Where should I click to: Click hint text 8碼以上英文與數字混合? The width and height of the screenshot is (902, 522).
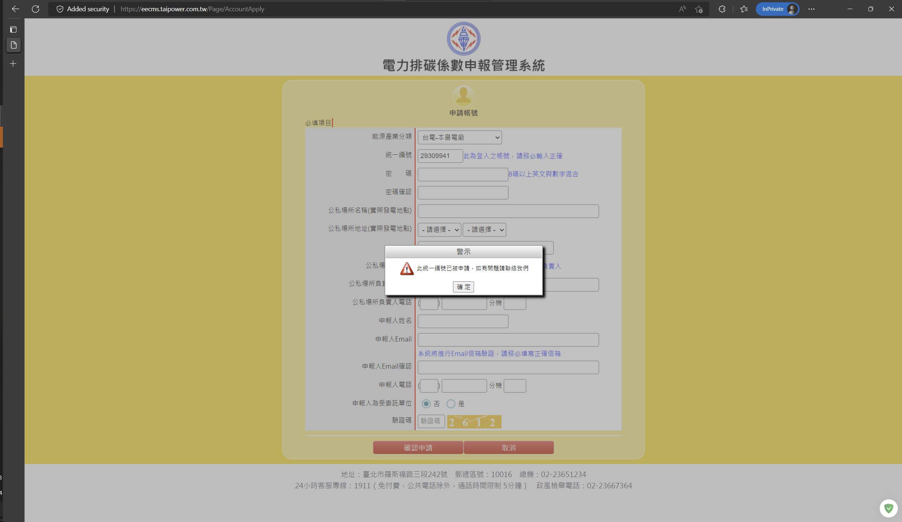point(543,174)
